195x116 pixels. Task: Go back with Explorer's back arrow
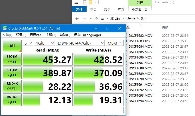click(x=77, y=19)
